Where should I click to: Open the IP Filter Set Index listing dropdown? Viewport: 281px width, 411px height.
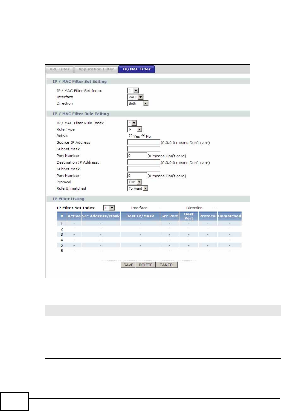pyautogui.click(x=109, y=208)
